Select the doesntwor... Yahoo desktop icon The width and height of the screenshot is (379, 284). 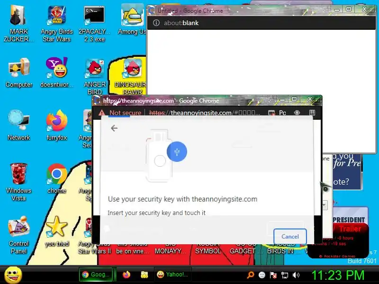[x=56, y=72]
